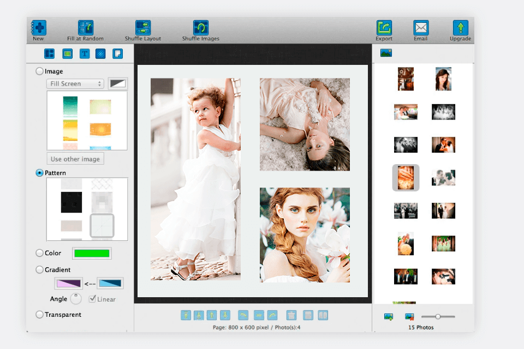Open the Fill Screen dropdown
Image resolution: width=524 pixels, height=349 pixels.
click(75, 83)
